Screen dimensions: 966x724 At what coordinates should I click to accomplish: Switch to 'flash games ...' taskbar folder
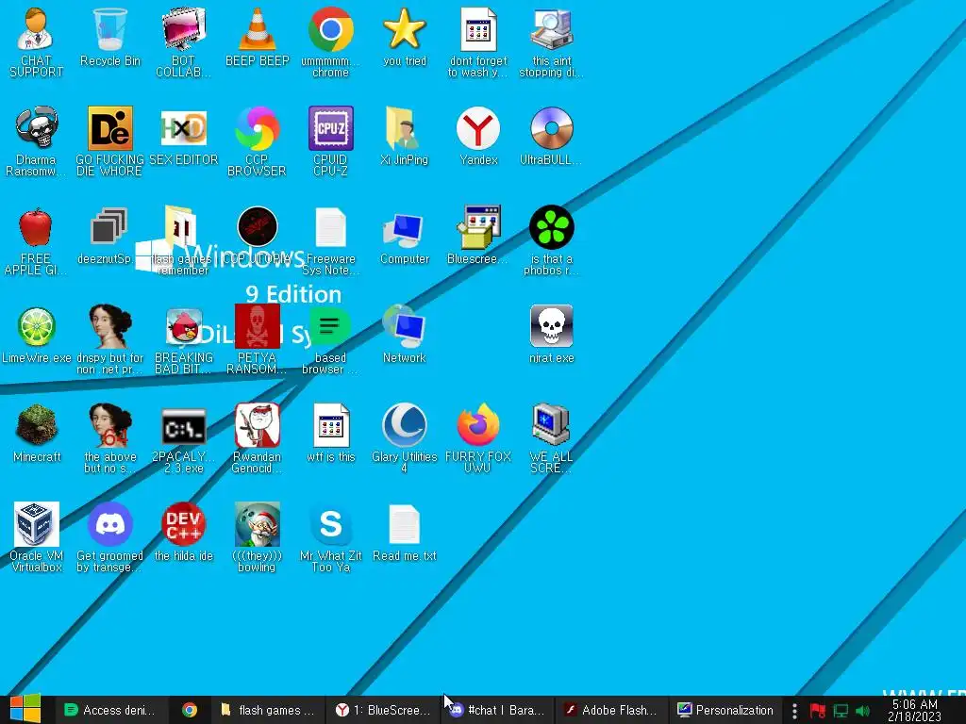click(267, 710)
